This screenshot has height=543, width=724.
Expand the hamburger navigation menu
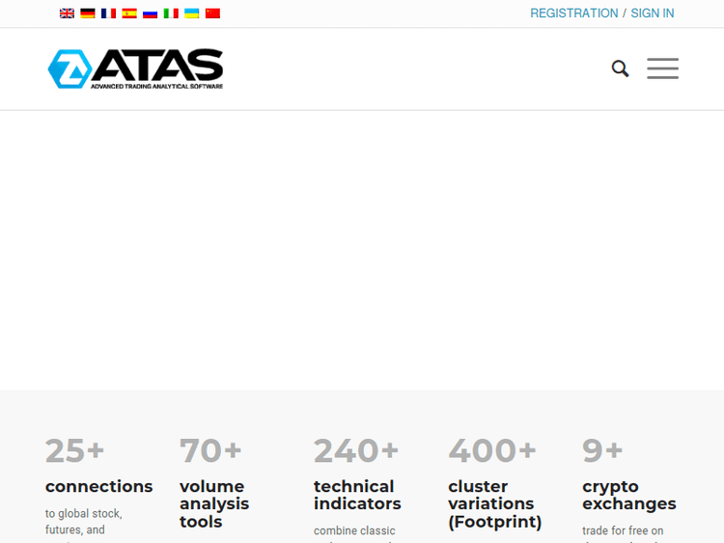coord(662,68)
